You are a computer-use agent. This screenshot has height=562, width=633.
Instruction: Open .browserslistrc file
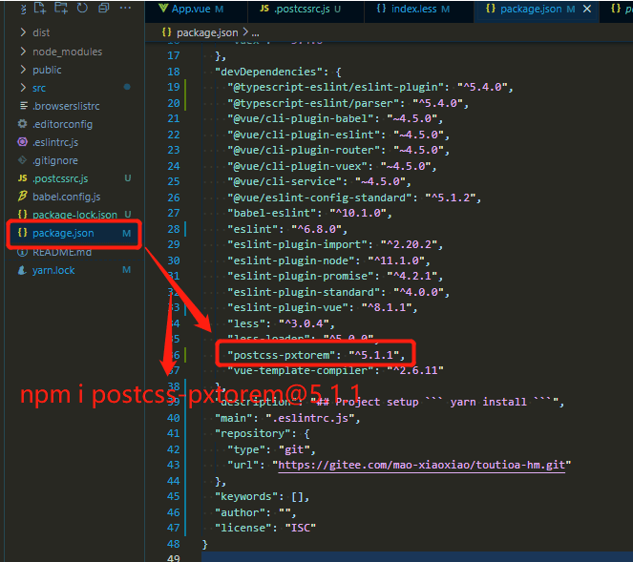tap(66, 106)
